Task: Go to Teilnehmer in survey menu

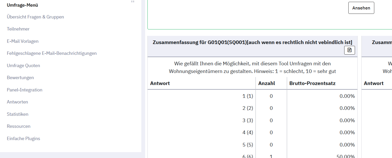Action: coord(18,29)
